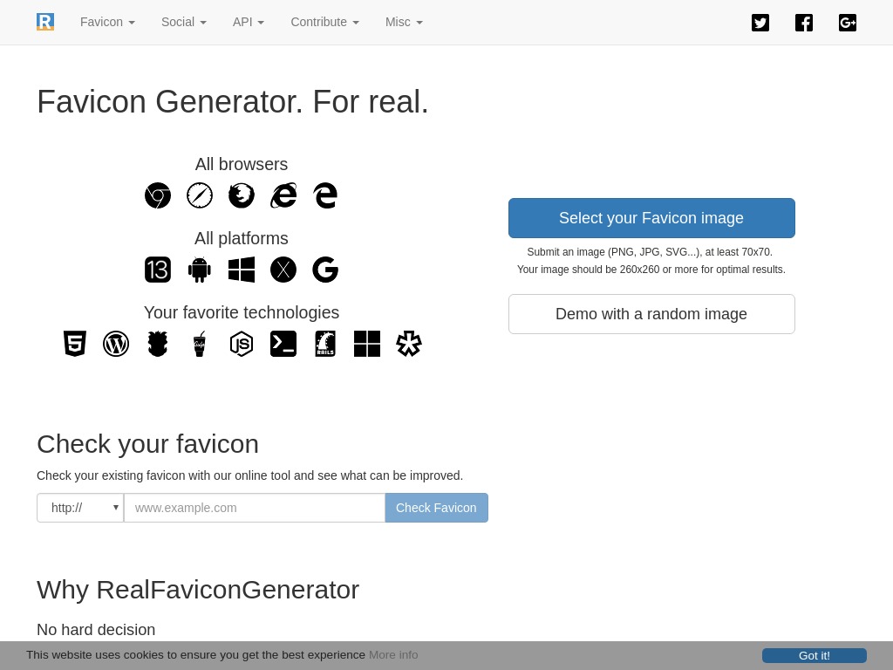
Task: Click the Android platform icon
Action: coord(200,270)
